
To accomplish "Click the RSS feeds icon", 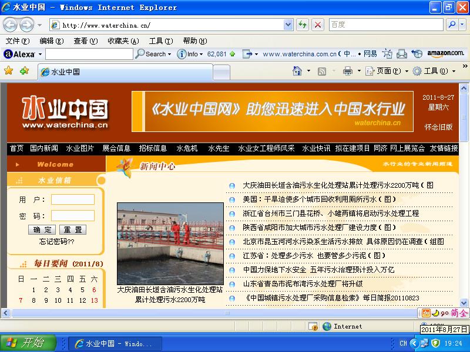I will pyautogui.click(x=321, y=71).
